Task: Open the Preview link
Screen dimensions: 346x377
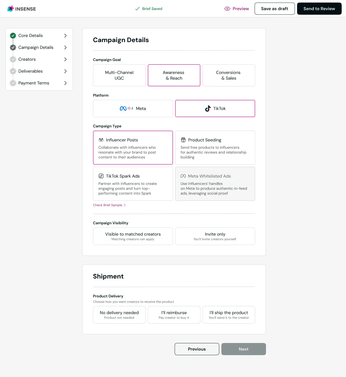Action: click(237, 9)
